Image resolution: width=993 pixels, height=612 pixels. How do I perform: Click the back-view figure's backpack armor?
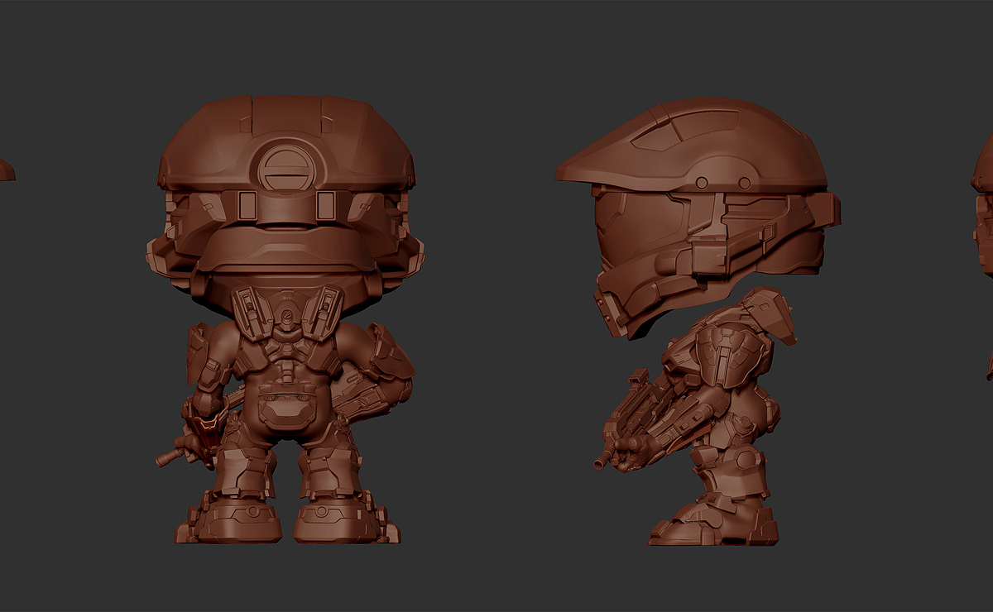point(288,313)
